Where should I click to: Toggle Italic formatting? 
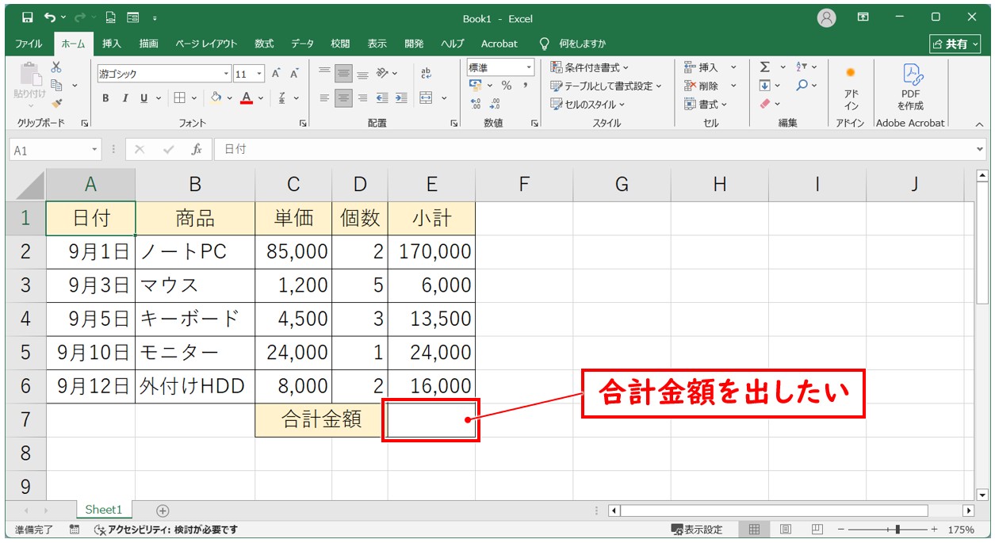tap(124, 98)
